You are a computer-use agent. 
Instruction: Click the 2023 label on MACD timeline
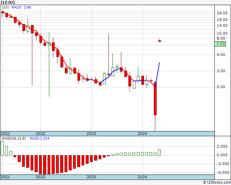click(91, 177)
